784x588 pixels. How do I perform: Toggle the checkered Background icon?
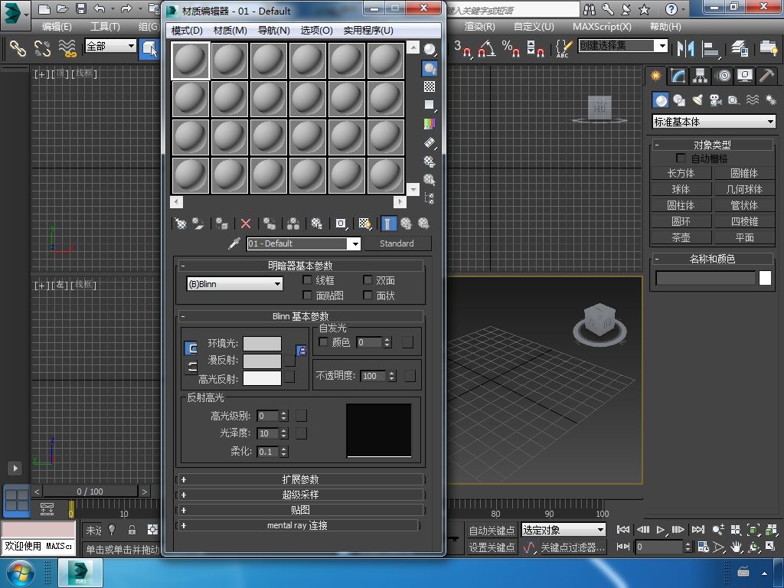pos(430,87)
